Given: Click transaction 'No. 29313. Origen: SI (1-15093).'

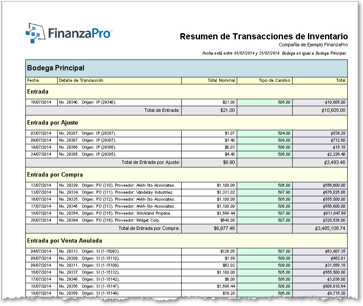Looking at the screenshot, I should pos(89,251).
